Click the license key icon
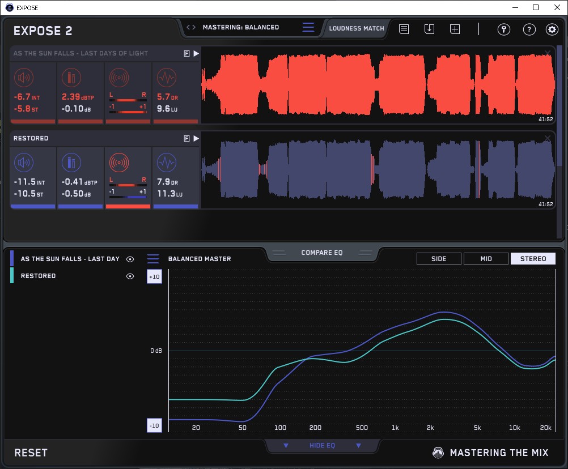 [503, 29]
